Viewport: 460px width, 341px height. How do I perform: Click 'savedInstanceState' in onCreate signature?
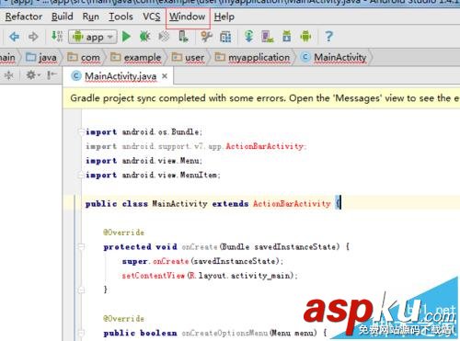tap(295, 246)
